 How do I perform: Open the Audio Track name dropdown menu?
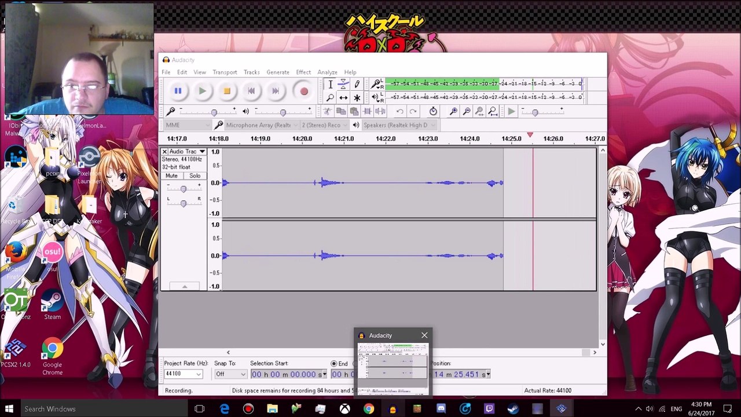[x=187, y=152]
